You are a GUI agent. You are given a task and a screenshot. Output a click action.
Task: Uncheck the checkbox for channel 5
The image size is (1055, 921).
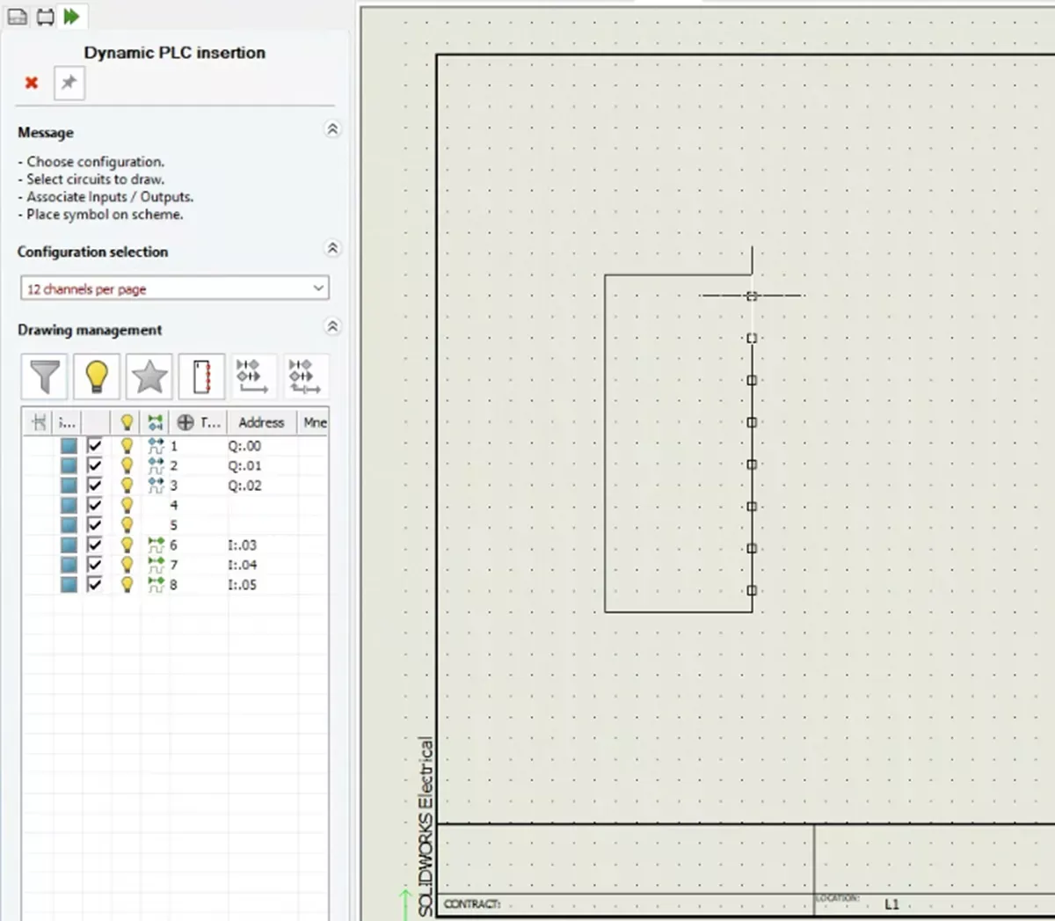pos(95,525)
